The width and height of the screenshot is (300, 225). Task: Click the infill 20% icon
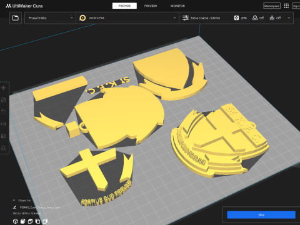[x=236, y=18]
